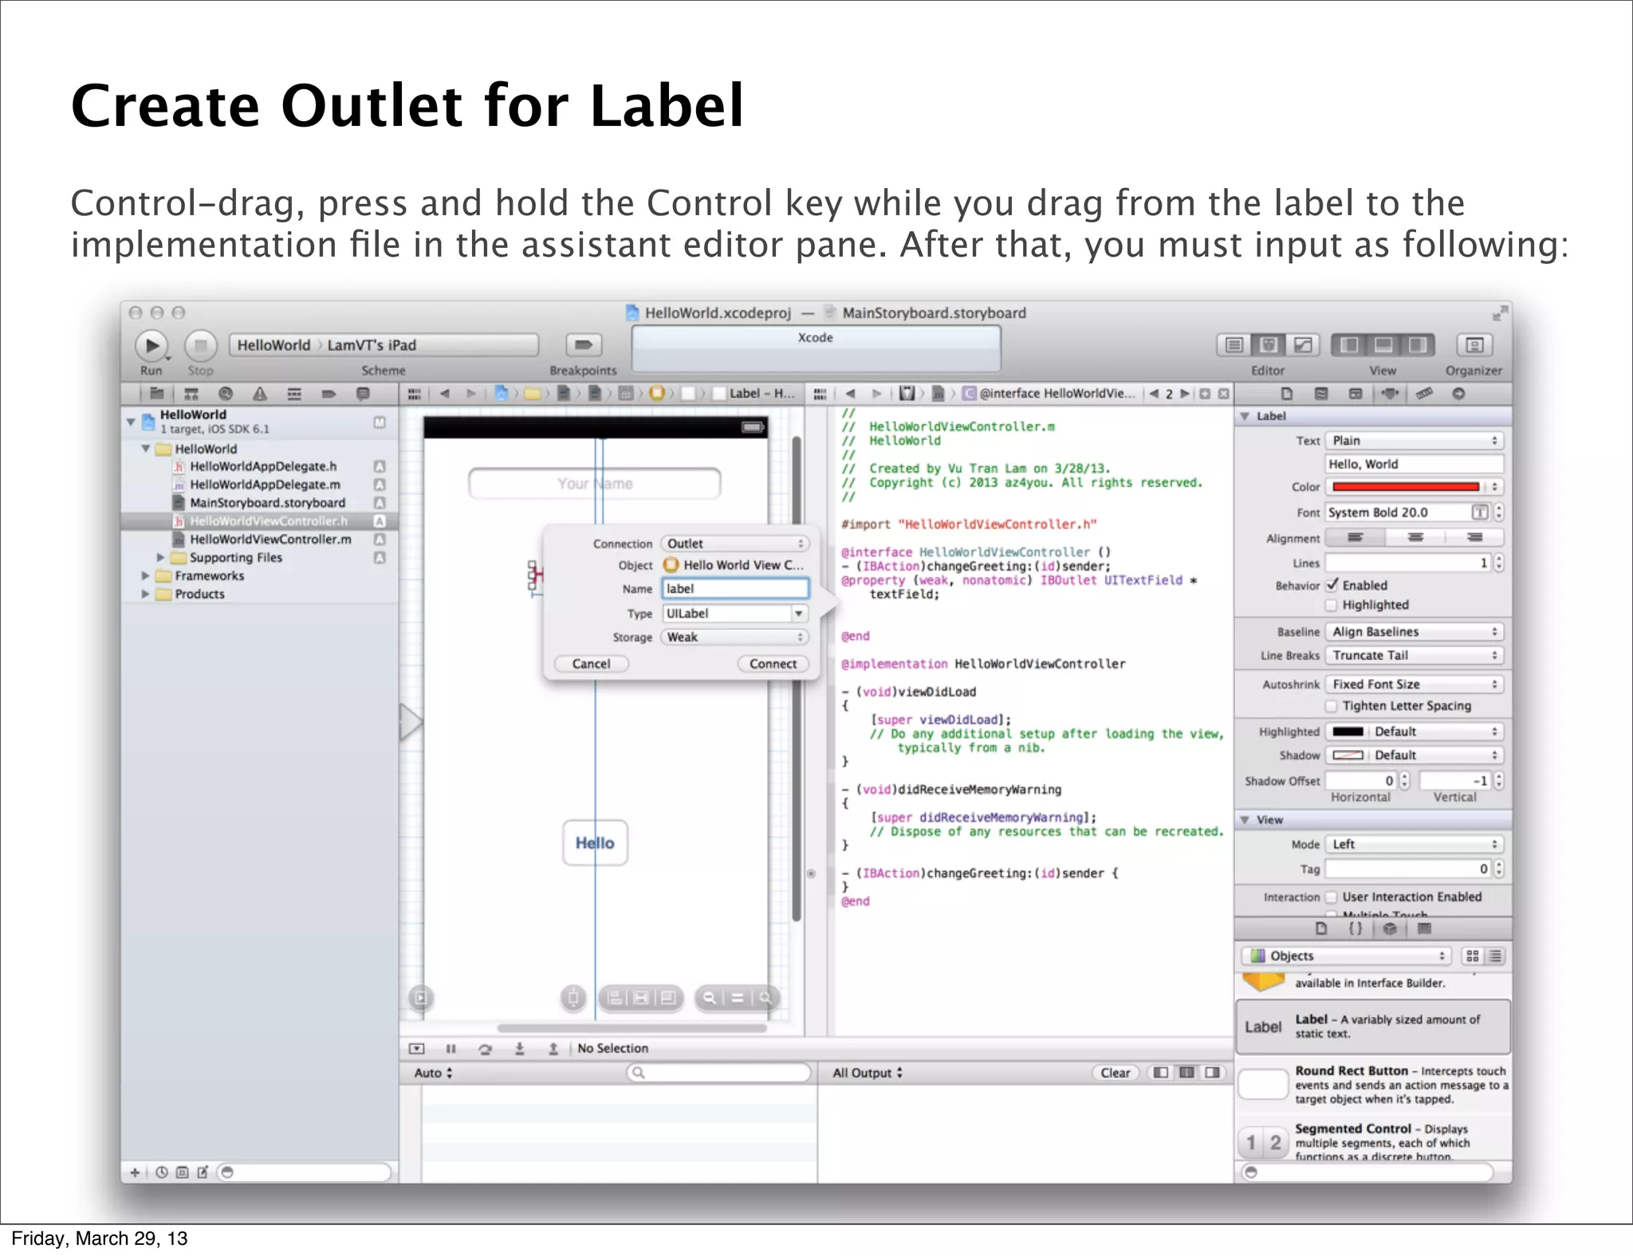
Task: Expand the Supporting Files group
Action: (160, 558)
